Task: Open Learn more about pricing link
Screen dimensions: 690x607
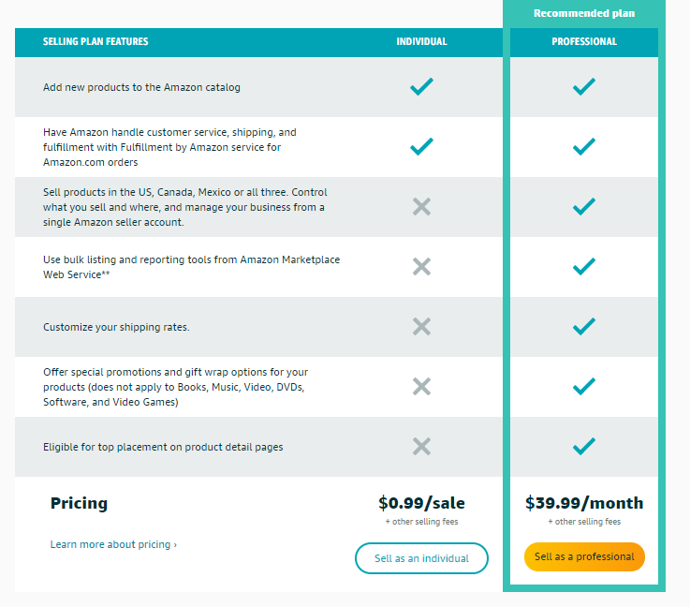Action: (x=113, y=544)
